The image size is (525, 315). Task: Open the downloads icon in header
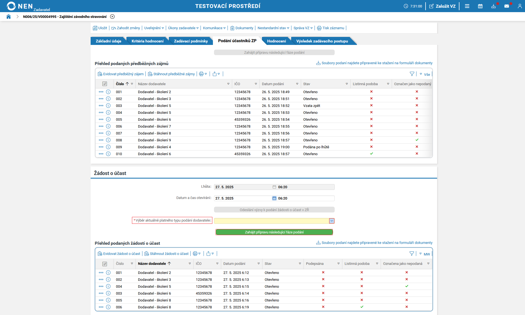493,6
